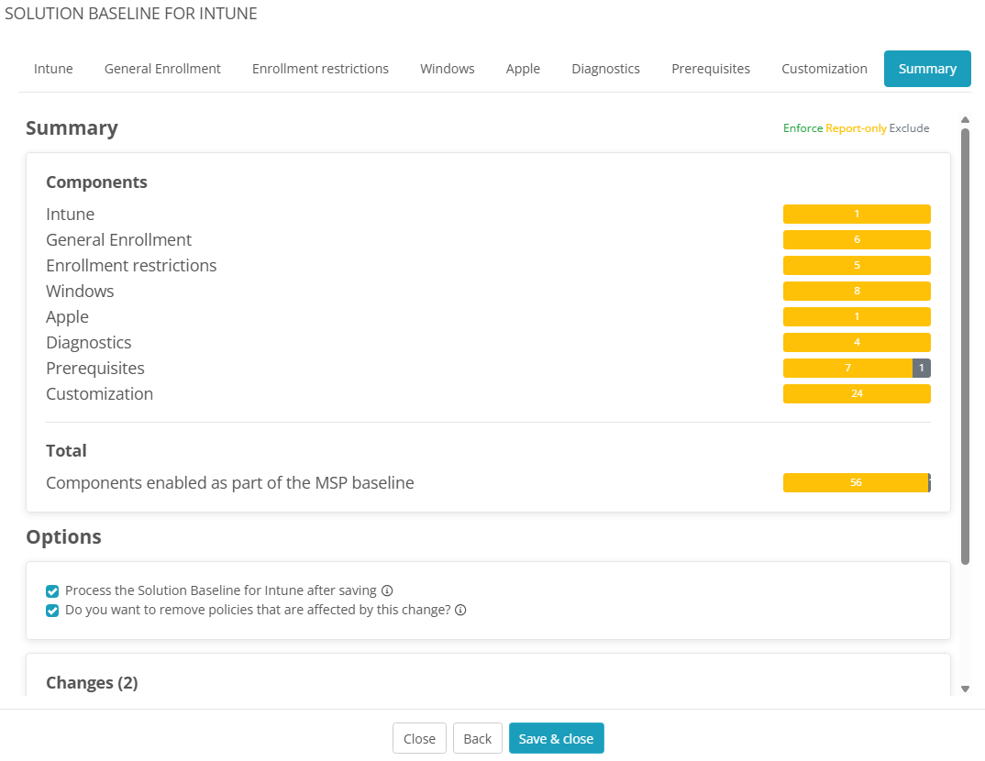Click Prerequisites yellow bar showing 7
This screenshot has width=985, height=761.
pyautogui.click(x=847, y=369)
